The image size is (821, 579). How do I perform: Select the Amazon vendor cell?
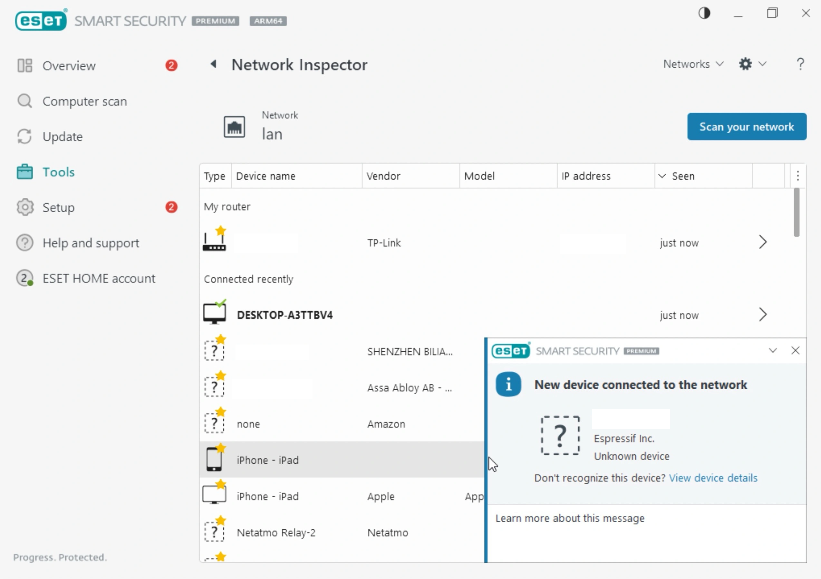pyautogui.click(x=386, y=424)
